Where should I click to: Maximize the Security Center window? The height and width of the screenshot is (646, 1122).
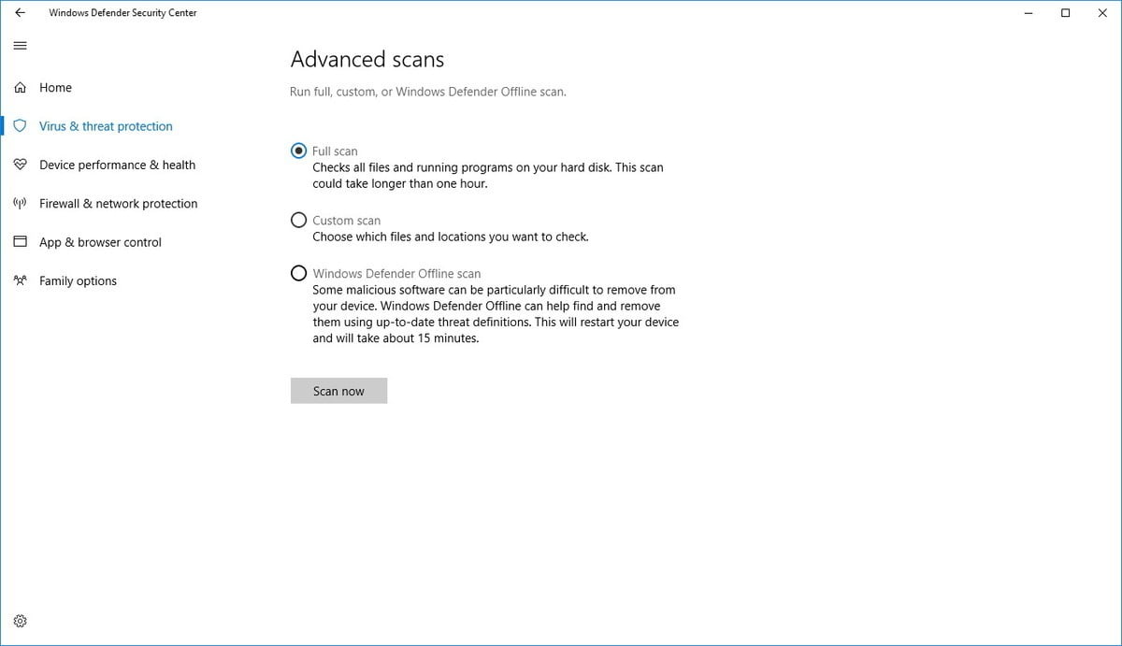pyautogui.click(x=1065, y=13)
